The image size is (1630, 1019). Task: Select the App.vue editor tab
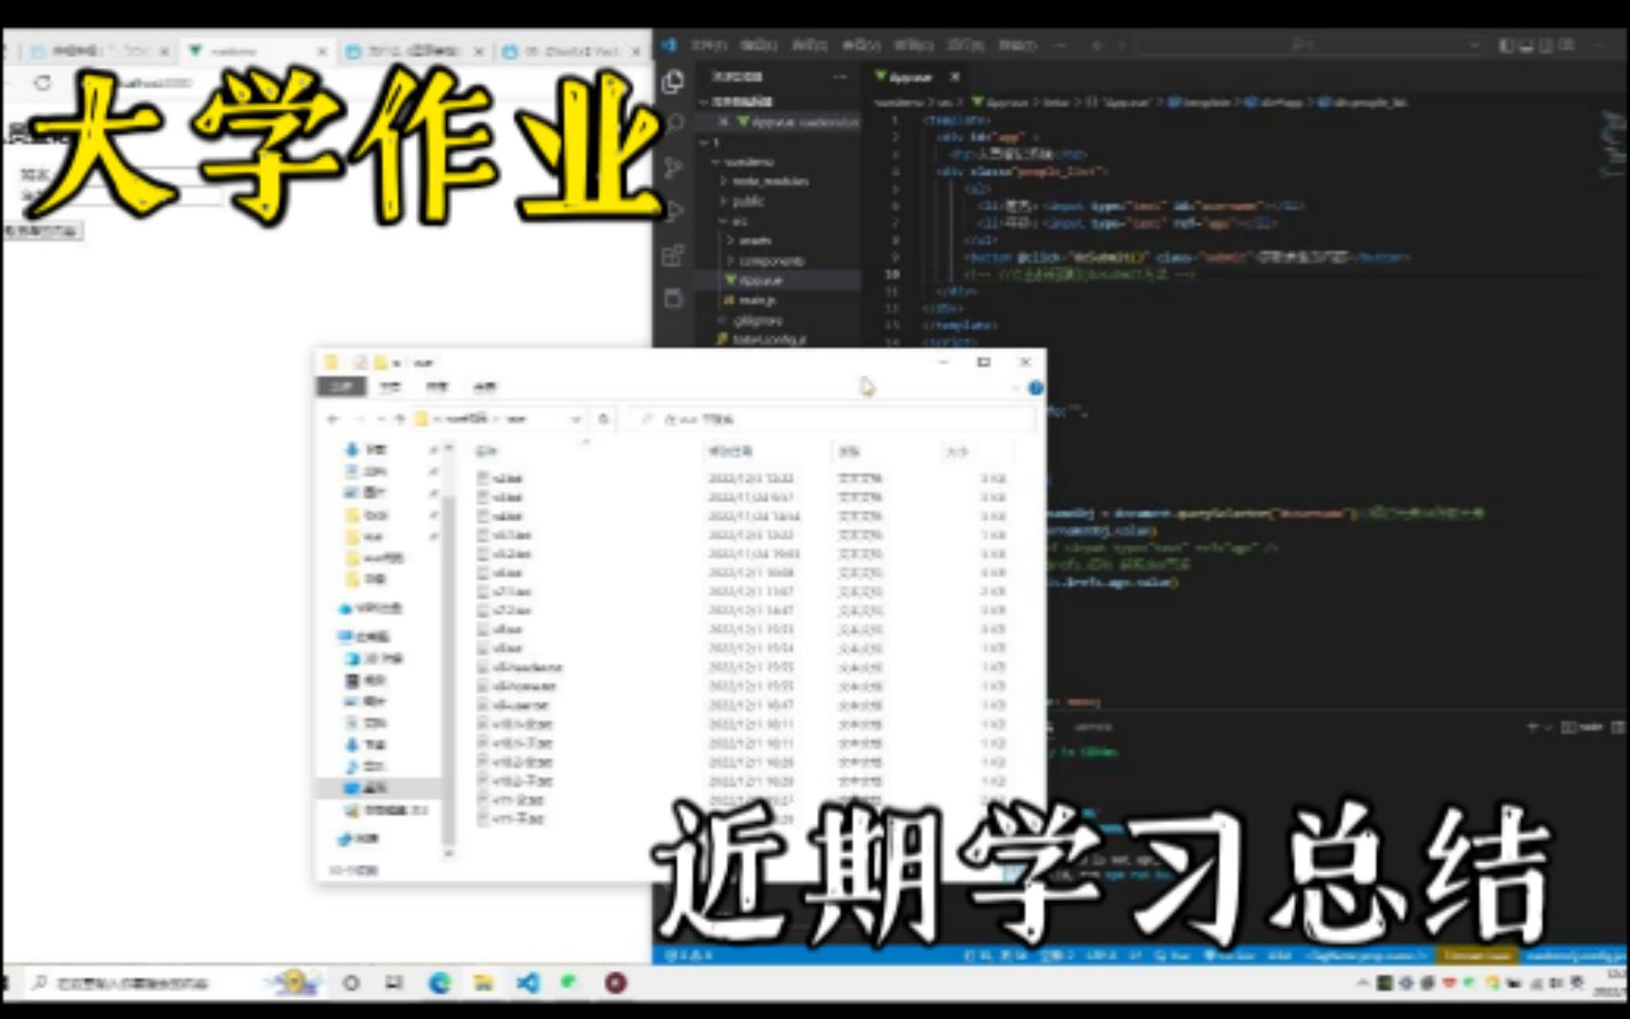[x=911, y=76]
